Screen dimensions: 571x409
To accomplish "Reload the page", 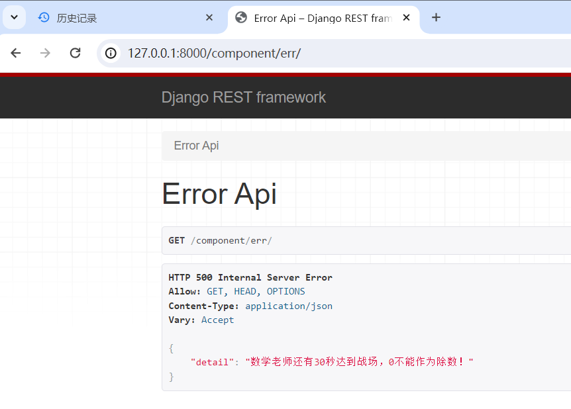I will (x=75, y=53).
